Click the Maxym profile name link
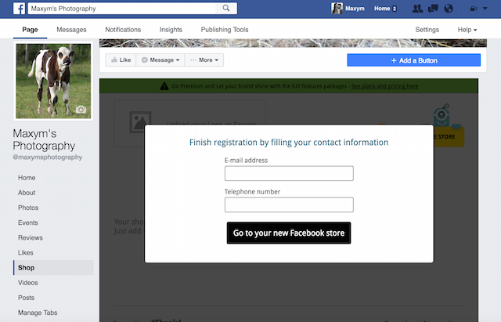Screen dimensions: 501x322 click(355, 9)
